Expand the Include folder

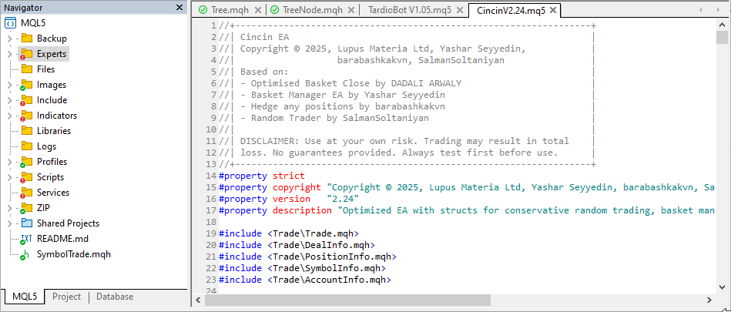9,100
